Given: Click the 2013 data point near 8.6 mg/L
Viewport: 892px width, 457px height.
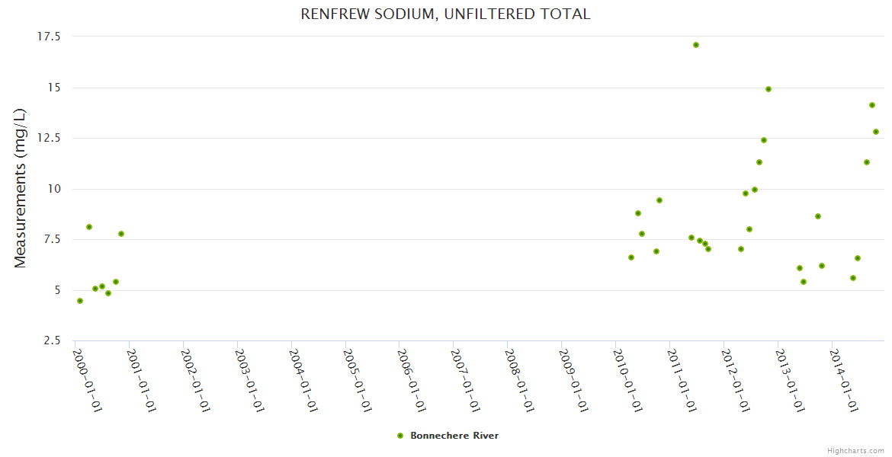Looking at the screenshot, I should 818,216.
